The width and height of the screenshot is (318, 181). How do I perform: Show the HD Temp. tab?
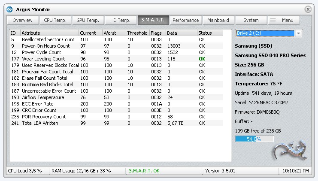click(120, 20)
